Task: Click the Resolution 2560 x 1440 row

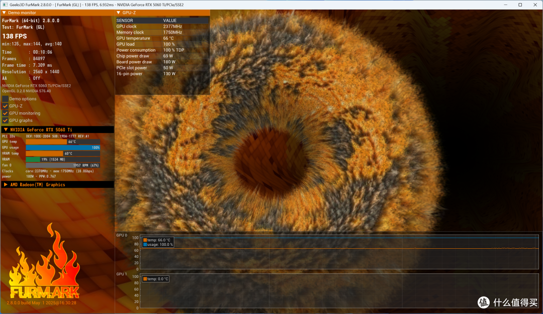Action: [31, 72]
